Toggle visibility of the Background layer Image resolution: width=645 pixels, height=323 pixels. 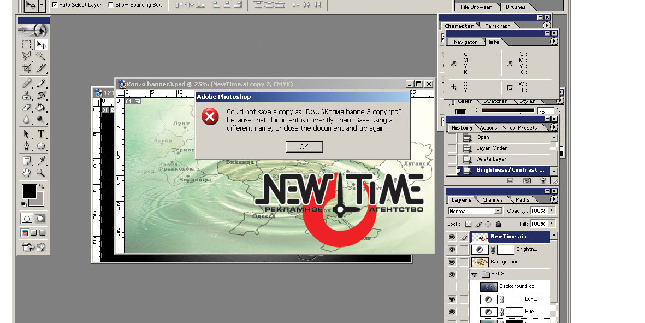point(452,262)
